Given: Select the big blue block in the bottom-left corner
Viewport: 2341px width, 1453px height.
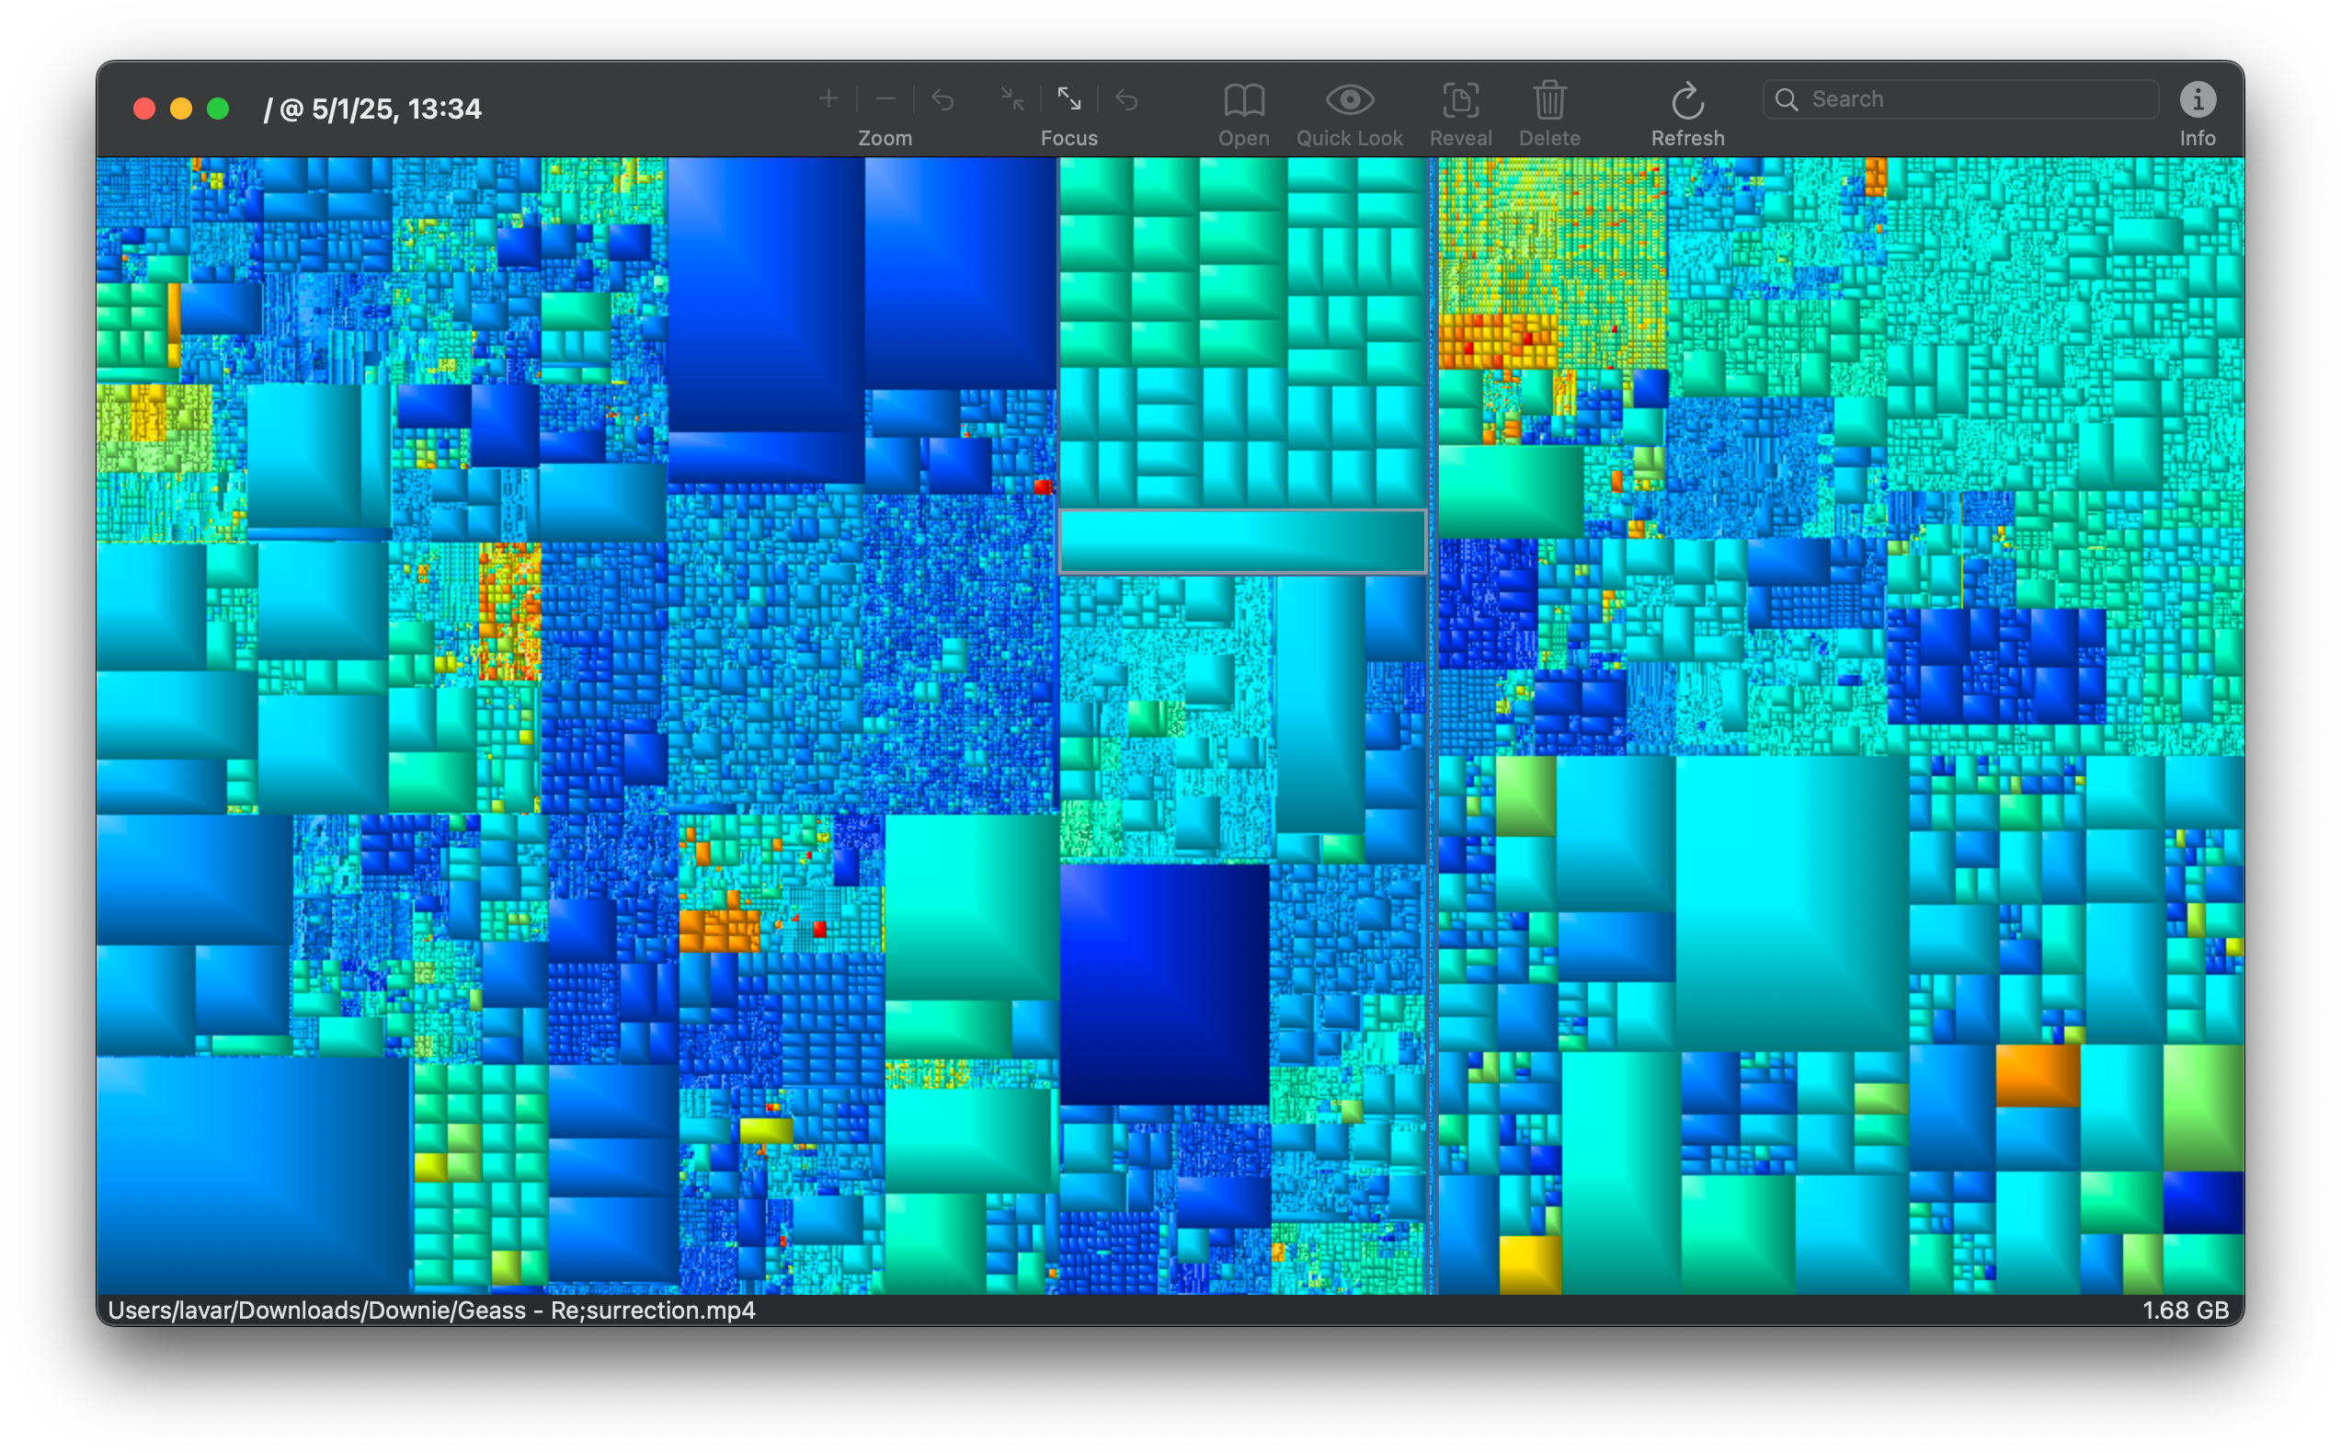Looking at the screenshot, I should click(253, 1173).
